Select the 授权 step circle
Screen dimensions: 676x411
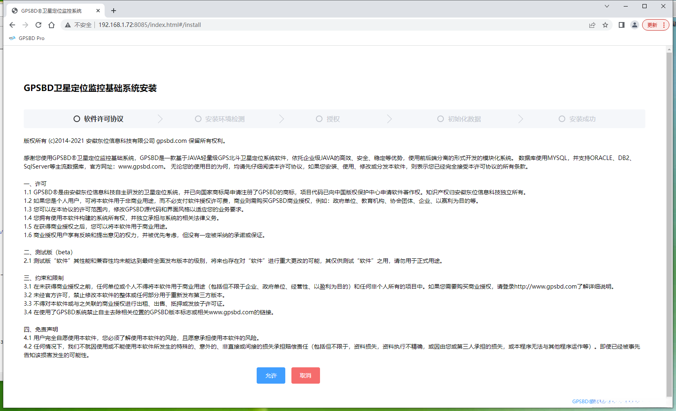tap(319, 119)
